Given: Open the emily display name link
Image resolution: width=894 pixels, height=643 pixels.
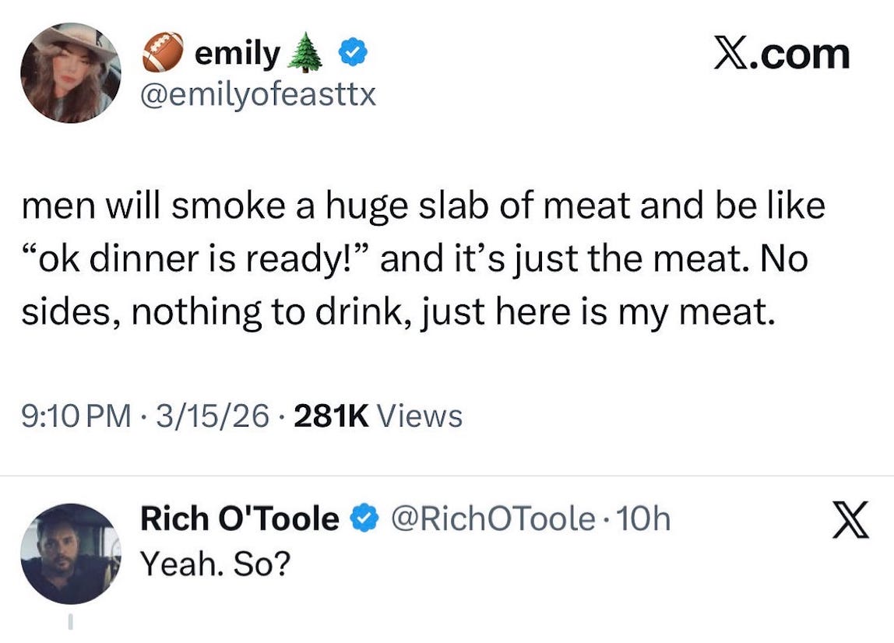Looking at the screenshot, I should point(237,53).
